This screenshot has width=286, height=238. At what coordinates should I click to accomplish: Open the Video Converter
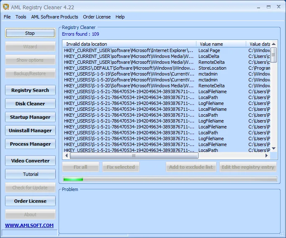tap(30, 161)
